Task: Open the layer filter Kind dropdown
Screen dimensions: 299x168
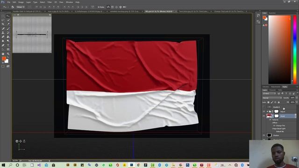Action: coord(269,93)
